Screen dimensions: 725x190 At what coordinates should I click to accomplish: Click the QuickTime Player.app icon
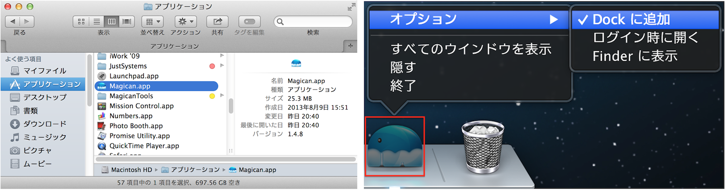102,146
